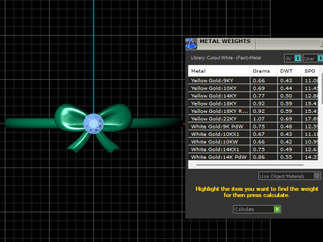The width and height of the screenshot is (323, 242).
Task: Sort by the Grams column header
Action: tap(264, 71)
